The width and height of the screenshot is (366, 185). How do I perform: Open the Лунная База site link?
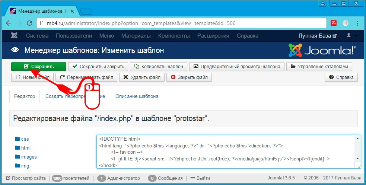click(x=318, y=36)
